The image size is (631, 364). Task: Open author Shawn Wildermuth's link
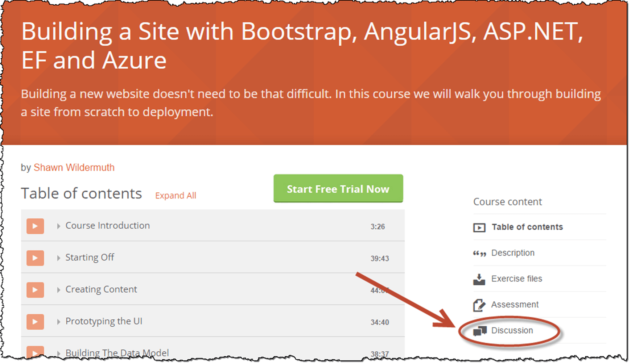[74, 167]
